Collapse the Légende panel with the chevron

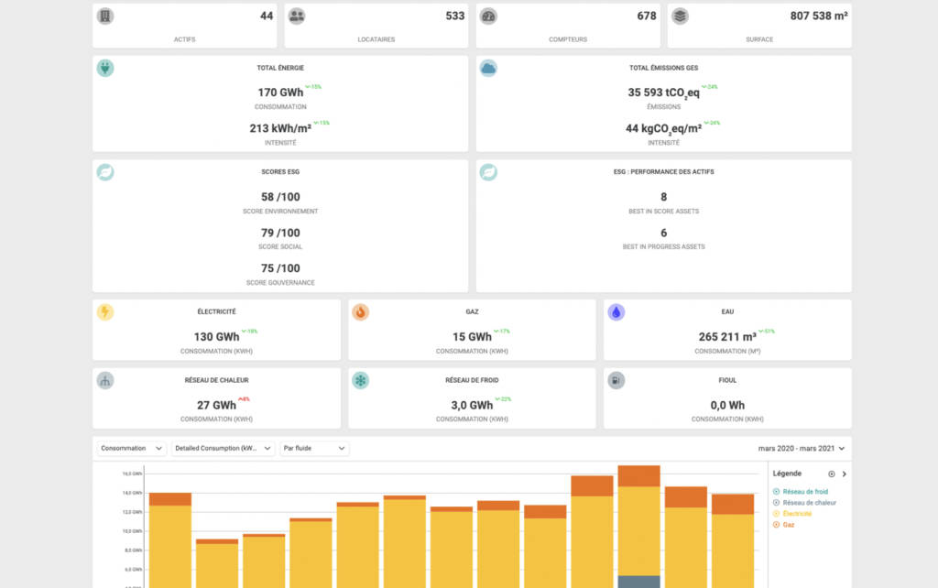tap(844, 474)
